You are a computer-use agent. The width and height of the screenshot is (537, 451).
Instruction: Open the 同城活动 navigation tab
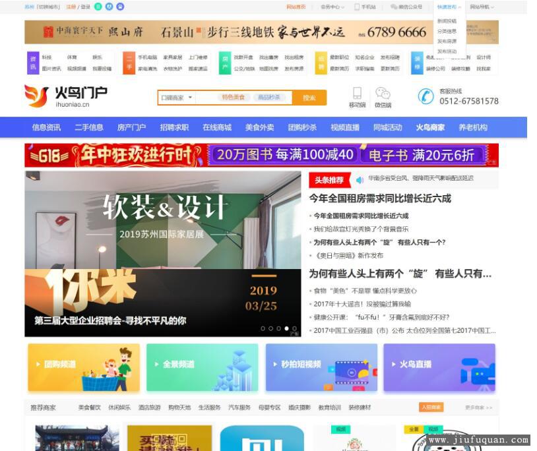[x=388, y=128]
